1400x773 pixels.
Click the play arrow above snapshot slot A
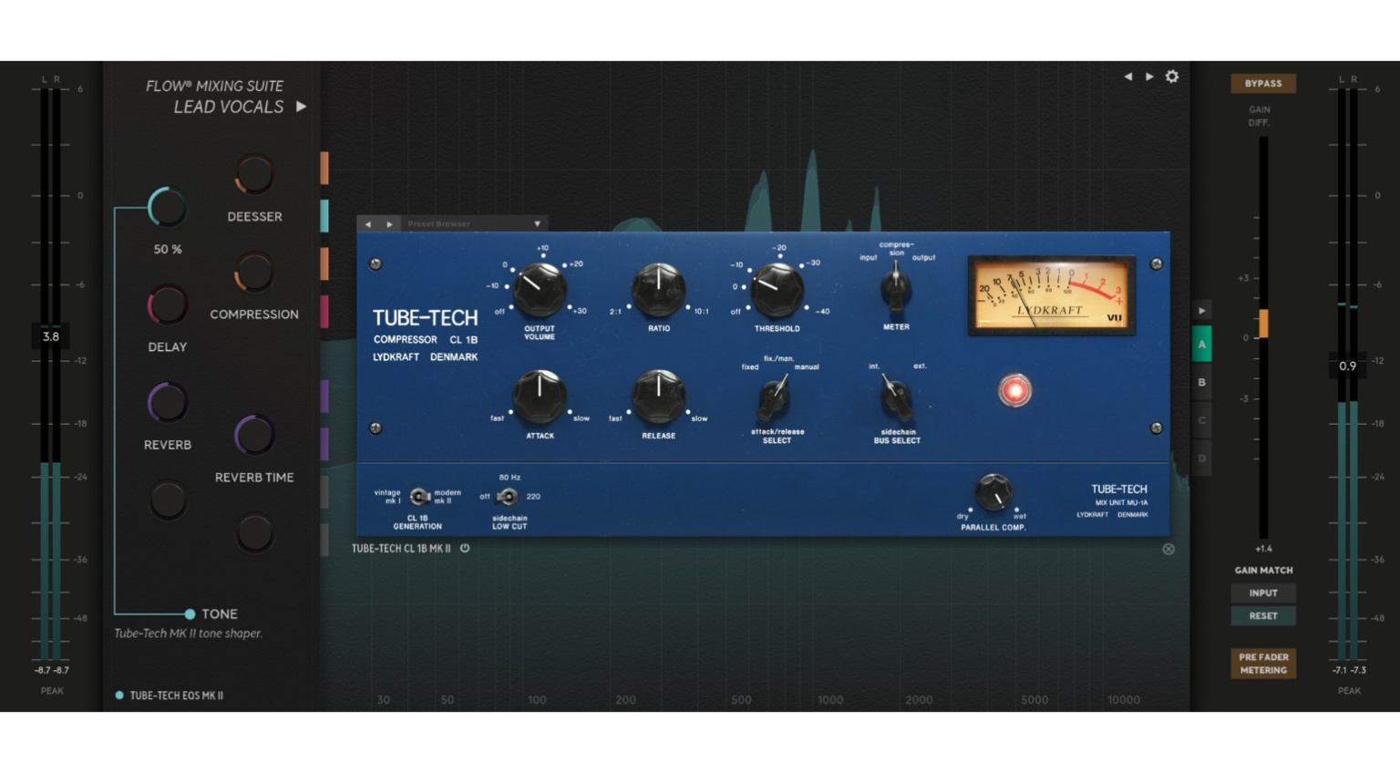[x=1201, y=310]
